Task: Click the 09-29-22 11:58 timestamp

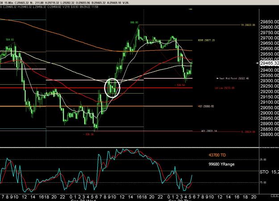Action: (x=89, y=7)
